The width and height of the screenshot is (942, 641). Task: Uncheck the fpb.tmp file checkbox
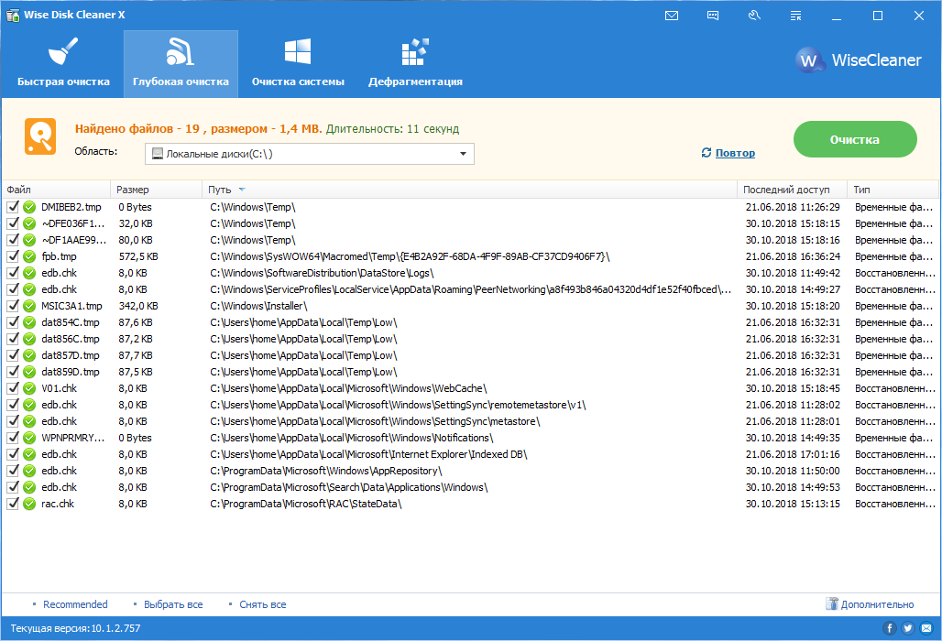click(13, 256)
